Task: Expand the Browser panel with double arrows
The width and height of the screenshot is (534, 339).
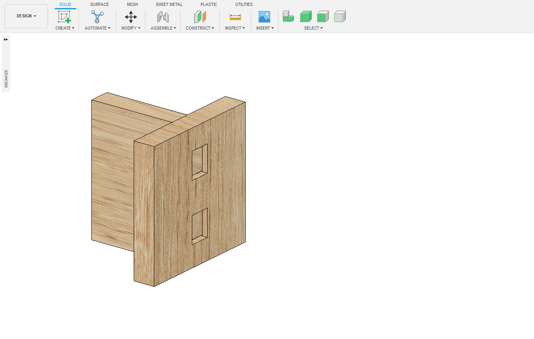Action: point(6,39)
